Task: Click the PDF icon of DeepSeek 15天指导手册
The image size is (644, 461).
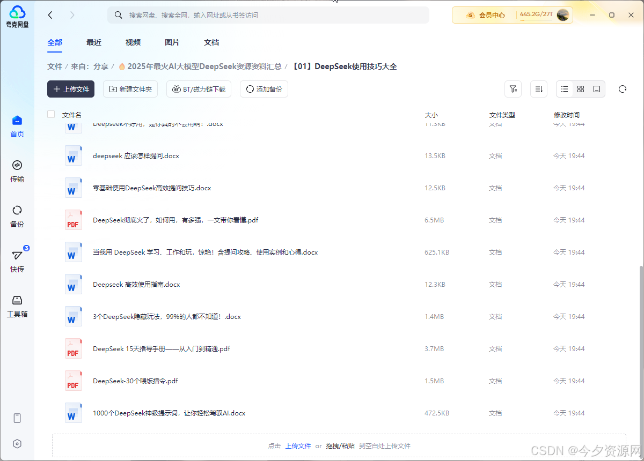Action: tap(74, 348)
